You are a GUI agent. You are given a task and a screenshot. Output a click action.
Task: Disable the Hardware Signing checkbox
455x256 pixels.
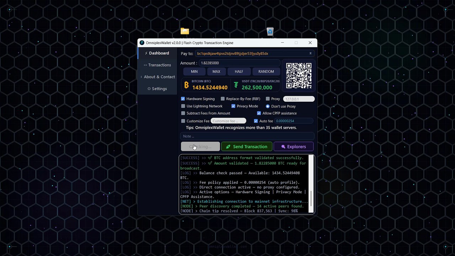pos(183,99)
